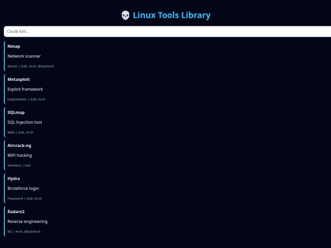Viewport: 331px width, 248px height.
Task: Select the 'SQL Injection tool' description
Action: pyautogui.click(x=25, y=122)
